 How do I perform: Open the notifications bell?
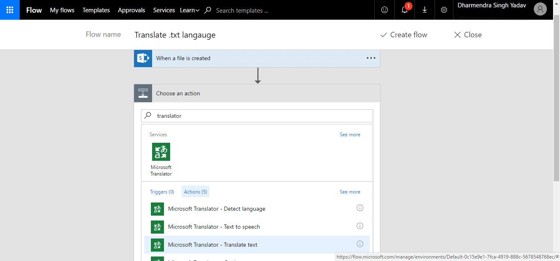pos(405,10)
